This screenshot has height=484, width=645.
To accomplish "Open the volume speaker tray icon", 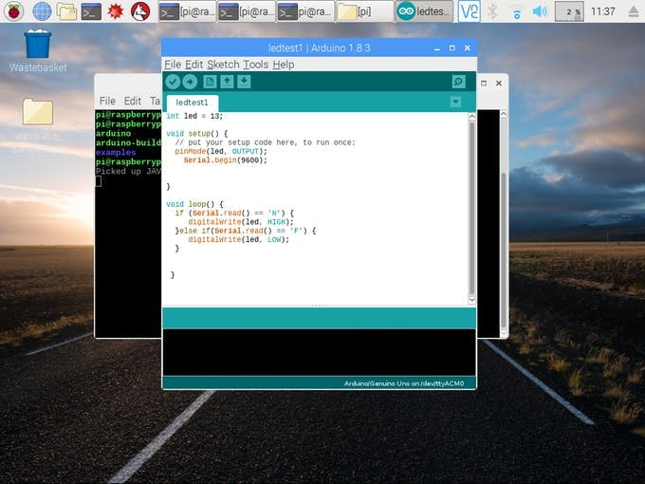I will point(540,11).
